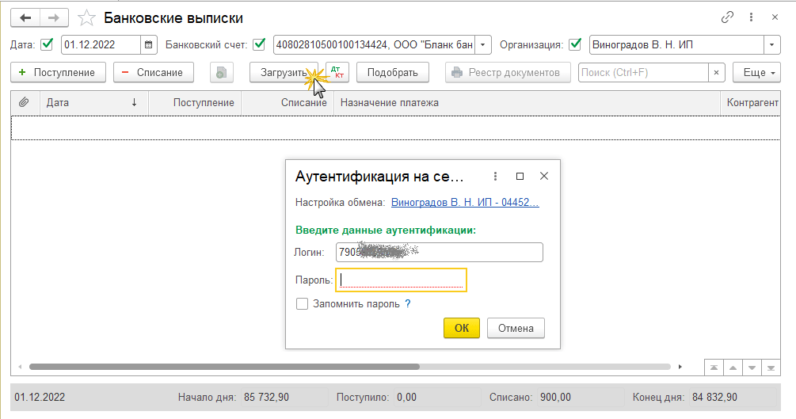Expand the Организация dropdown
Screen dimensions: 796x419
(x=771, y=44)
